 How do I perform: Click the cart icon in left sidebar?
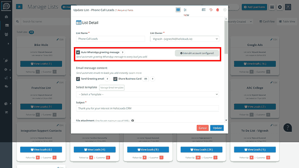click(6, 113)
